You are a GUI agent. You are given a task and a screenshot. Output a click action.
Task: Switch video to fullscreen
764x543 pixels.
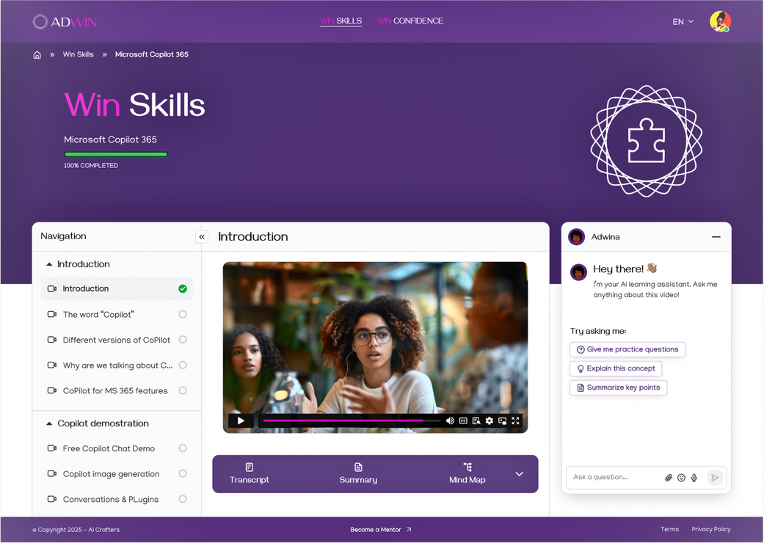(515, 420)
